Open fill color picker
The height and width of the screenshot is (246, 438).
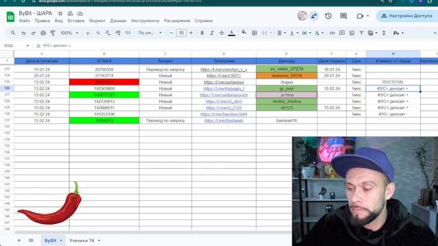(x=244, y=33)
